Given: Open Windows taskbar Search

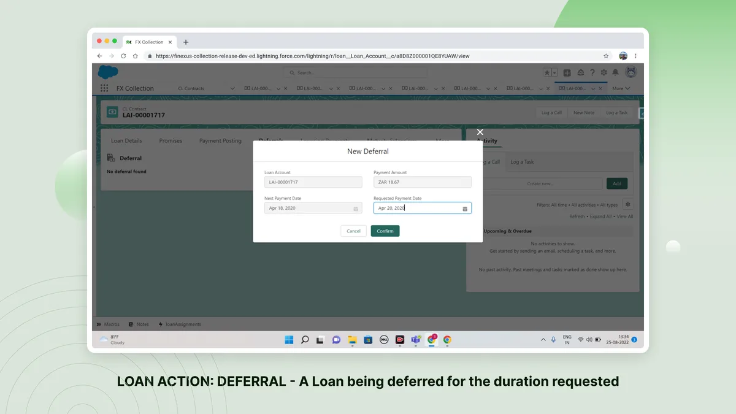Looking at the screenshot, I should coord(305,339).
